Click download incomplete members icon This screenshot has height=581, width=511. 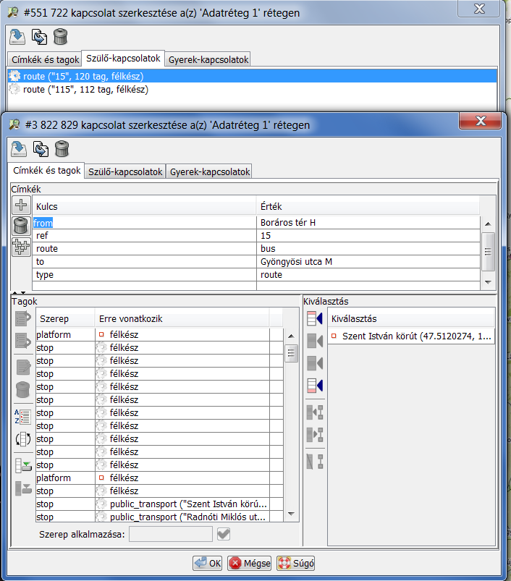coord(23,465)
